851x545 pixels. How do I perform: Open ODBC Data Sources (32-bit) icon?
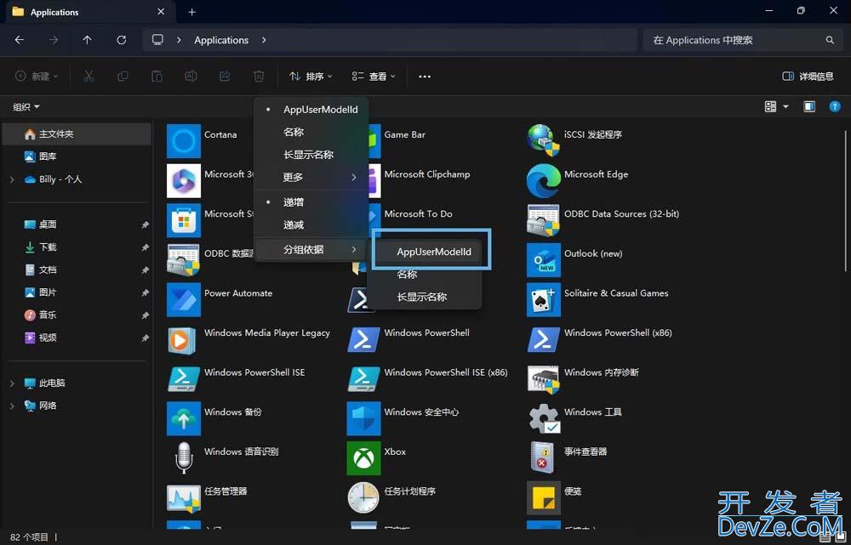(x=543, y=220)
